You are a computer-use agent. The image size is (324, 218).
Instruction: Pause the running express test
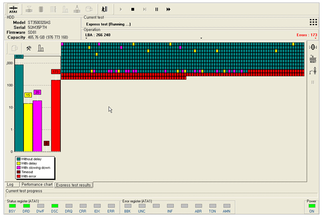coord(157,9)
